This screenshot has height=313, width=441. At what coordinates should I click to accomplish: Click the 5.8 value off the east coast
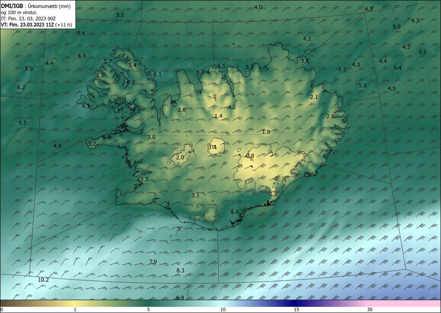[x=363, y=85]
